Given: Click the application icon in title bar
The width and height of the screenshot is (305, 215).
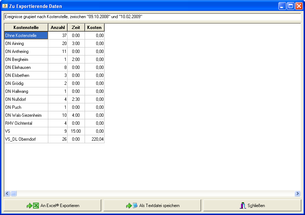Looking at the screenshot, I should (x=5, y=6).
